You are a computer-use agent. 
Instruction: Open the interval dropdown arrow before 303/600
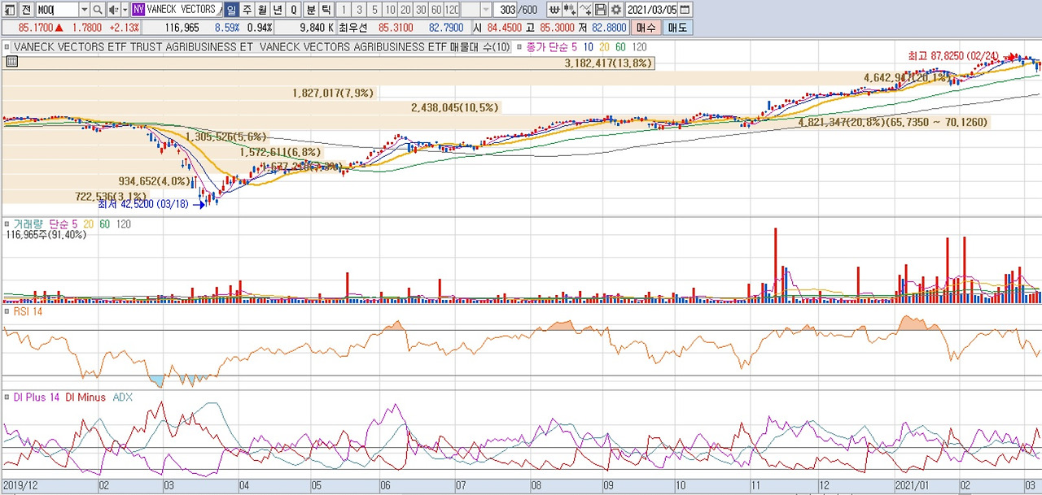point(486,10)
